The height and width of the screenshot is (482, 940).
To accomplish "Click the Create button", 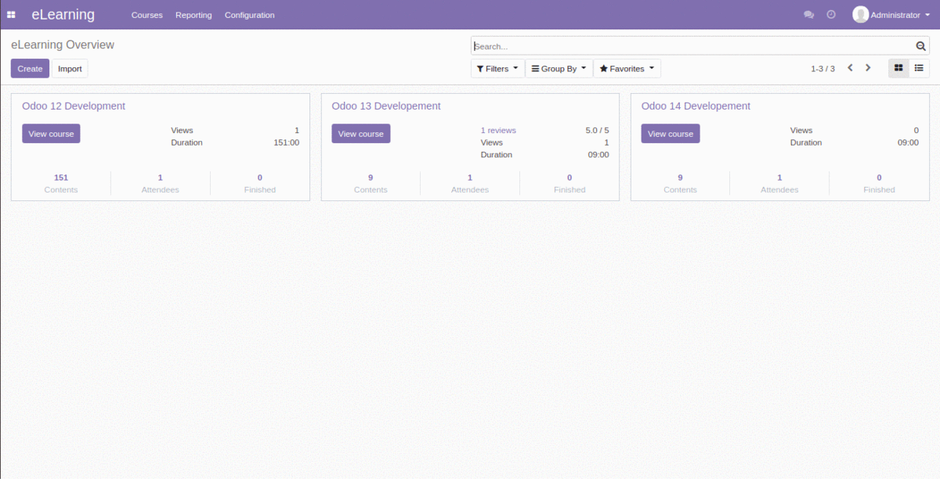I will coord(30,69).
